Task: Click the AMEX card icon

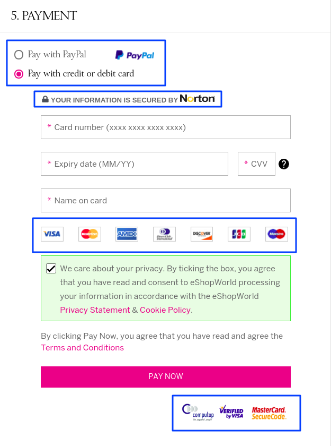Action: pos(127,234)
